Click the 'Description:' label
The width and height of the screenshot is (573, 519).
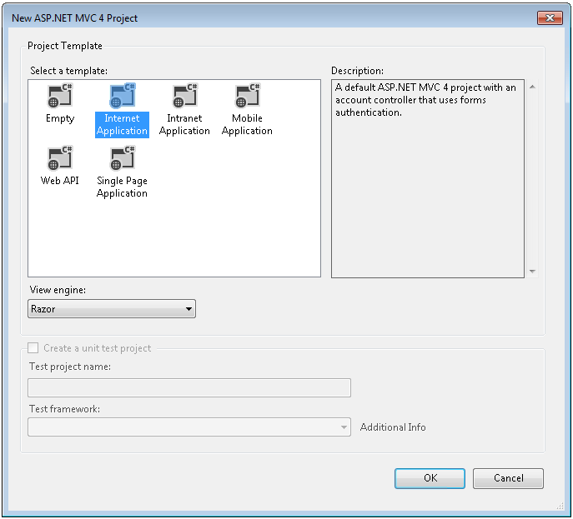click(x=357, y=71)
